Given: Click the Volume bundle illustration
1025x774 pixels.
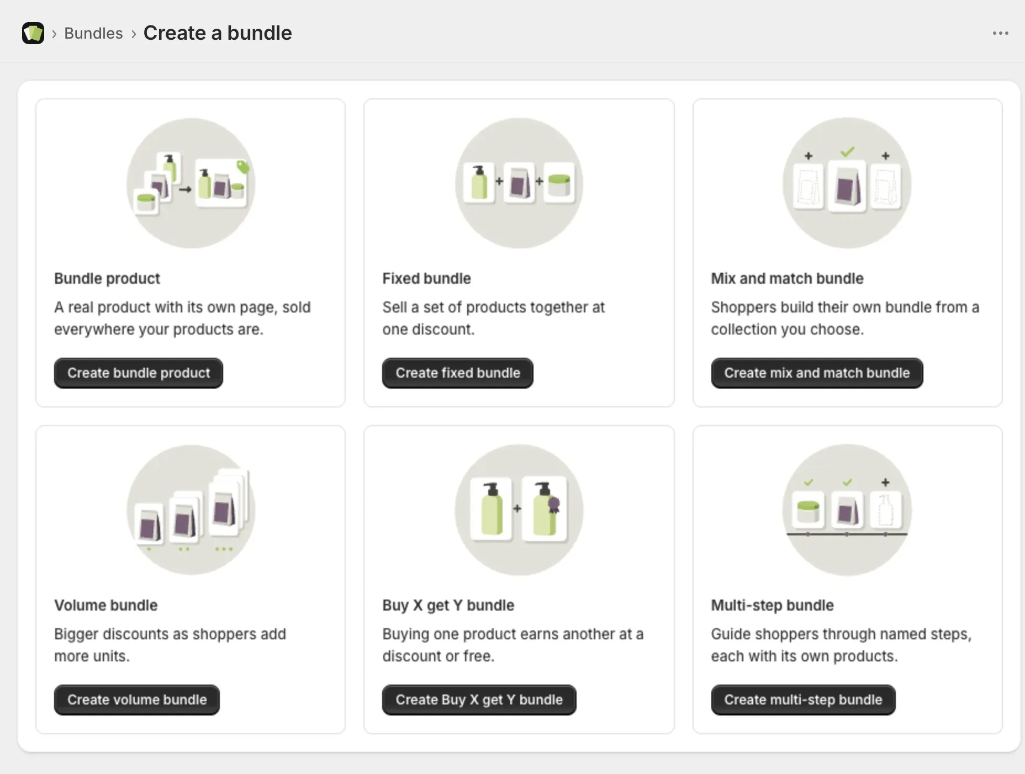Looking at the screenshot, I should (x=191, y=510).
